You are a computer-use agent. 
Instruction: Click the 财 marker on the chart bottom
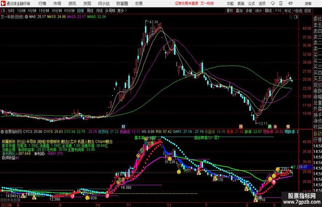[x=123, y=127]
